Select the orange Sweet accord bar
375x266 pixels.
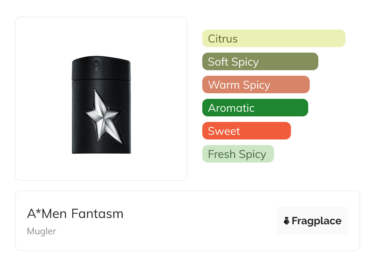click(246, 131)
